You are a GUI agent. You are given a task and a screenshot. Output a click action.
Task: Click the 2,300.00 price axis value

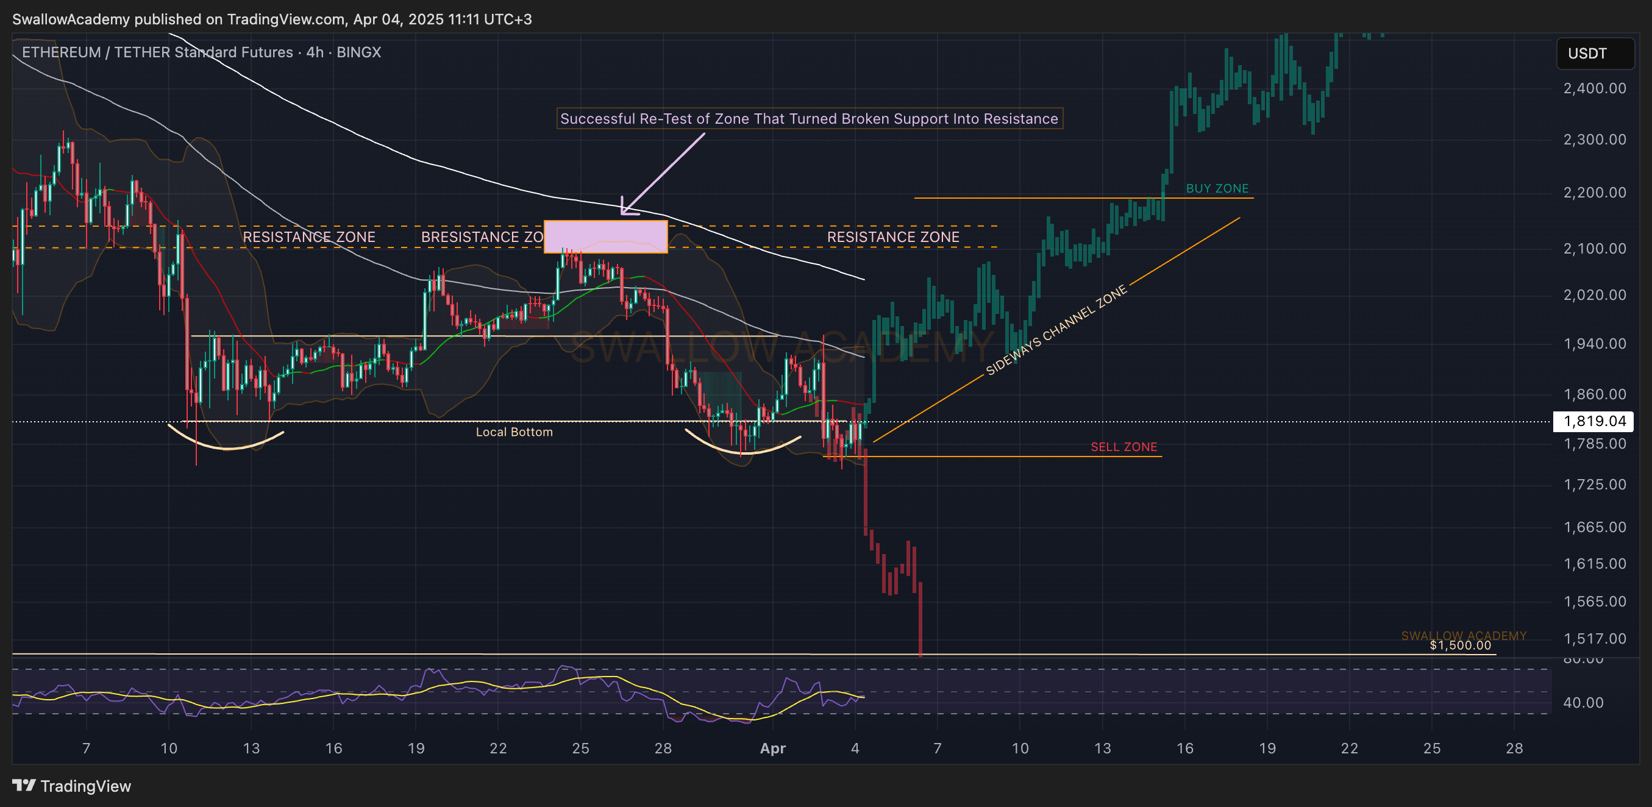[x=1595, y=140]
